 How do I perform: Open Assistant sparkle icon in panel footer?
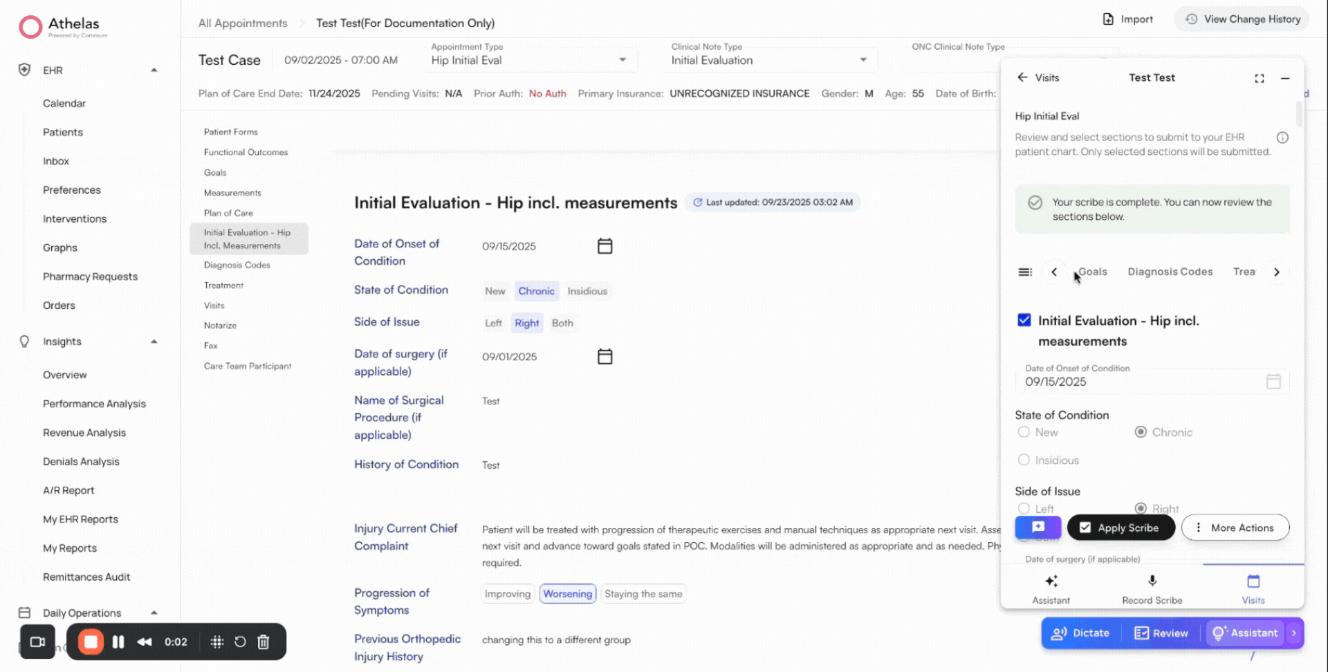[1051, 581]
